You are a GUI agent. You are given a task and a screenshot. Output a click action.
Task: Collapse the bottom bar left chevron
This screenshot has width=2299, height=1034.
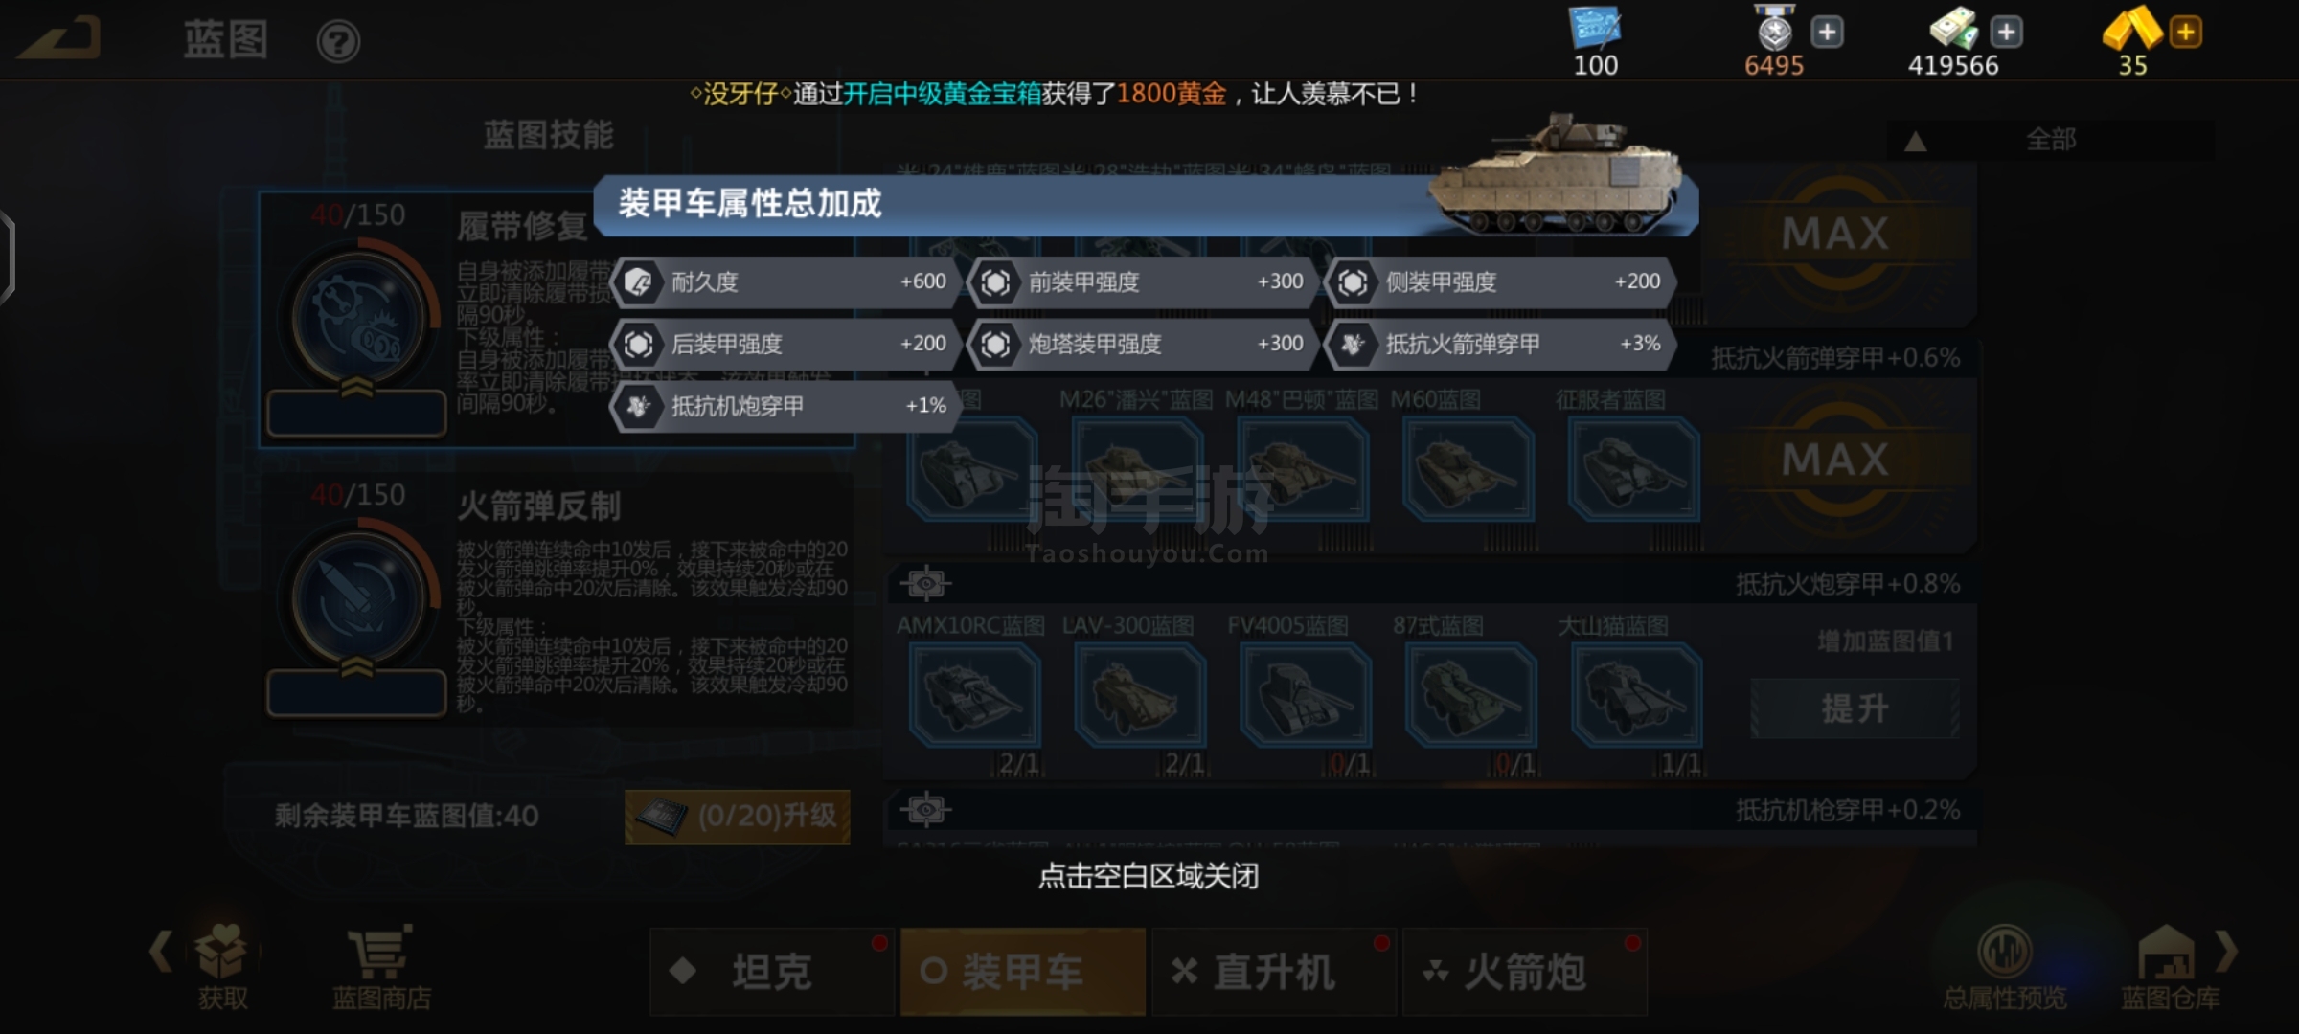160,951
